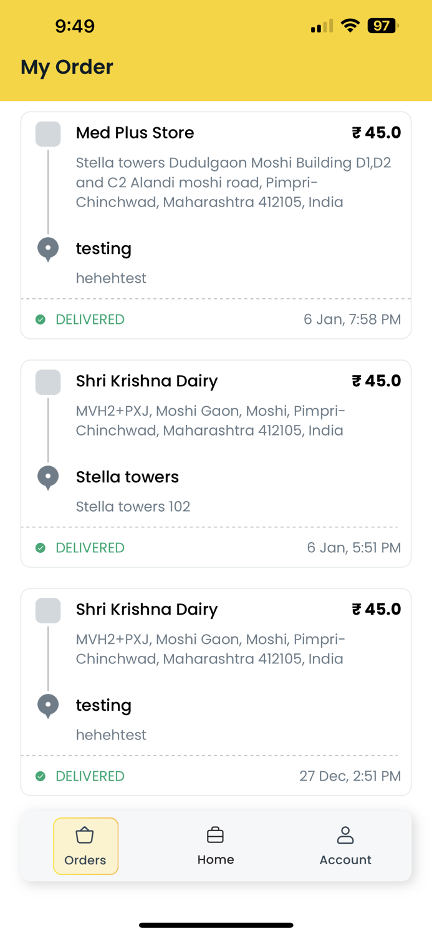Image resolution: width=432 pixels, height=936 pixels.
Task: Tap the first Shri Krishna Dairy thumbnail
Action: point(48,383)
